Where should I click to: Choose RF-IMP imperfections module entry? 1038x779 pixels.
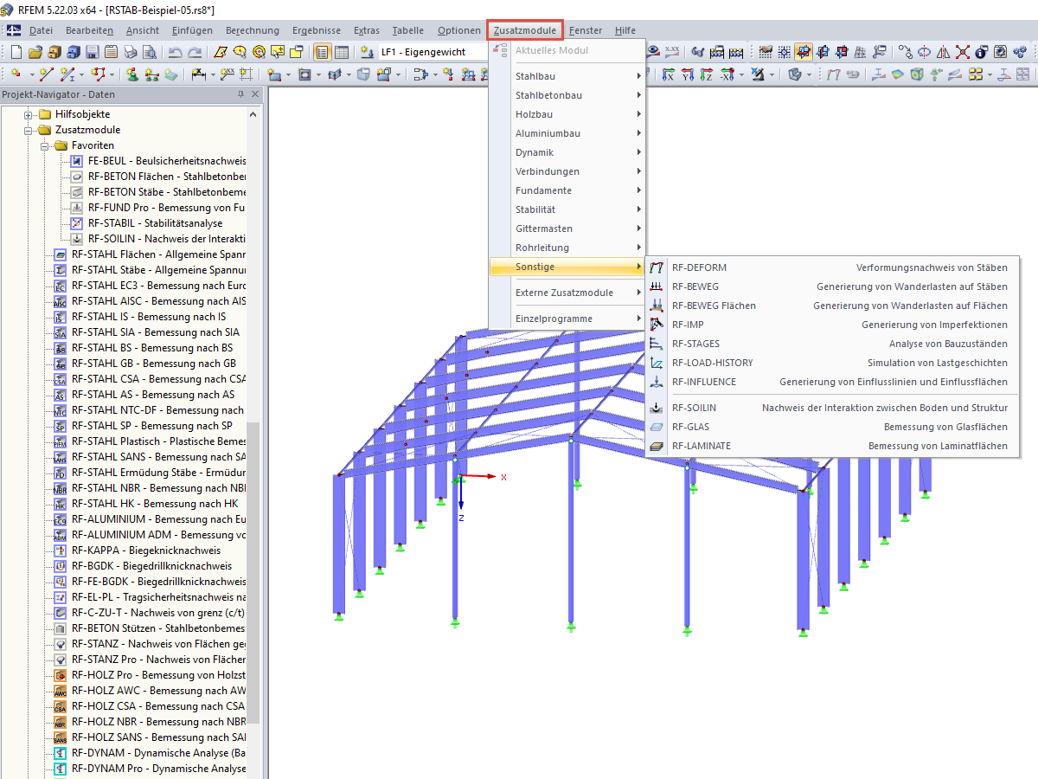pos(832,325)
